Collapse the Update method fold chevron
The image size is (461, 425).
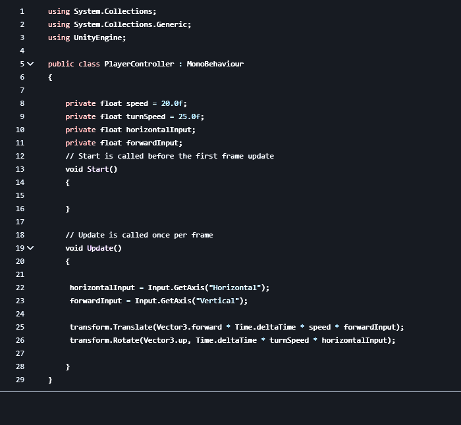(x=30, y=248)
